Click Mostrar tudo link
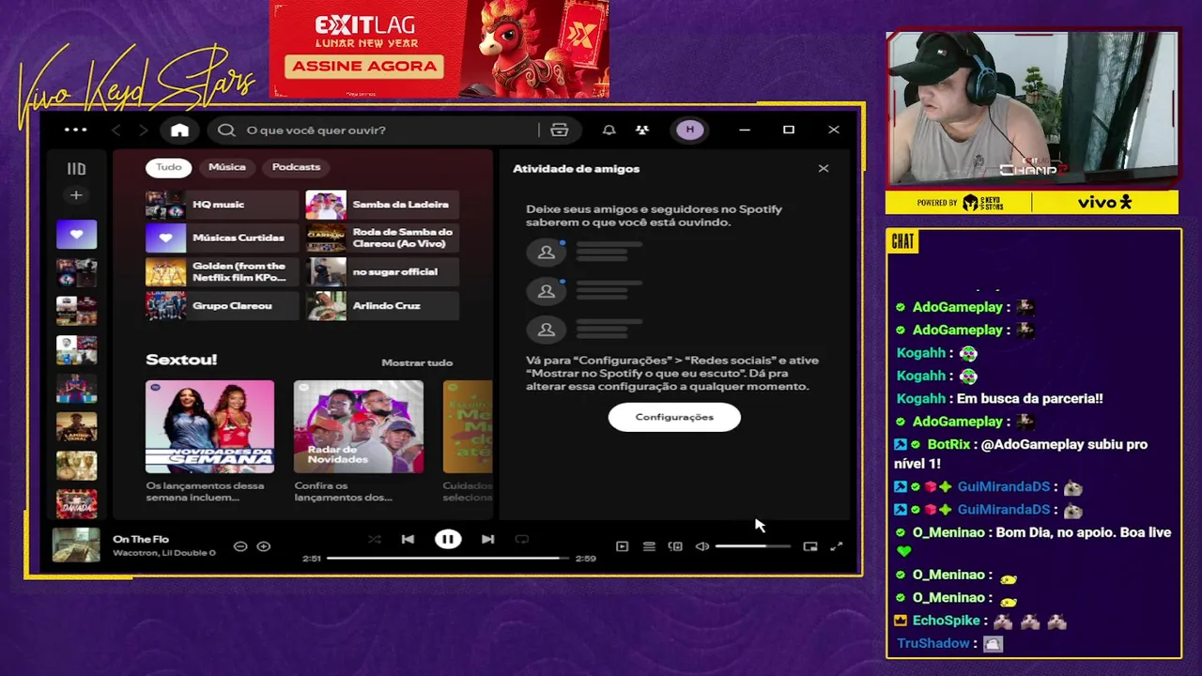1202x676 pixels. [417, 362]
